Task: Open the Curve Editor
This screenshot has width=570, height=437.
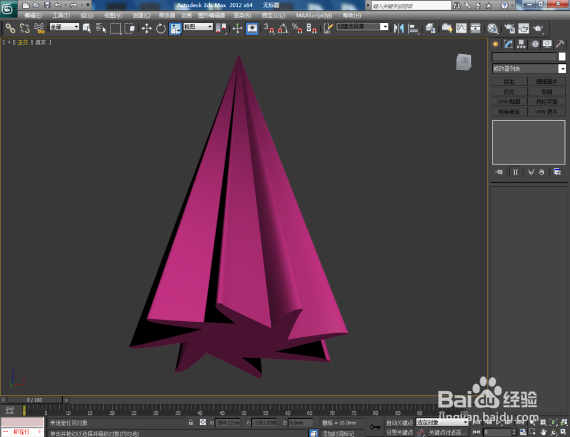Action: [461, 28]
